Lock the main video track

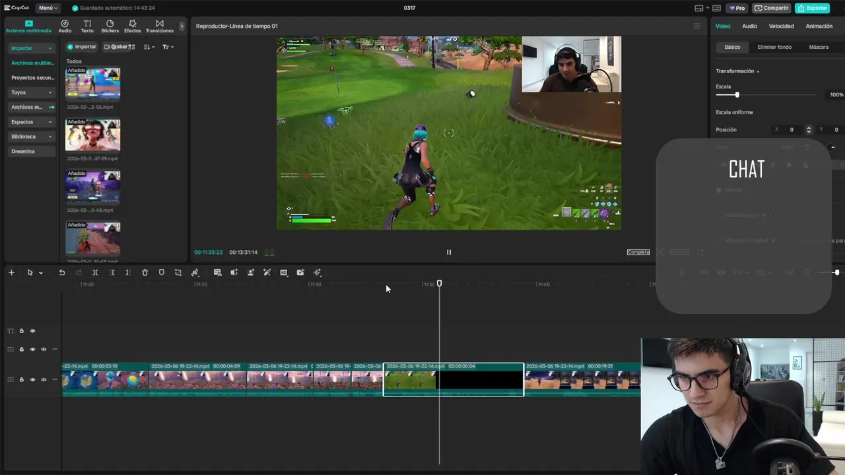click(x=21, y=379)
